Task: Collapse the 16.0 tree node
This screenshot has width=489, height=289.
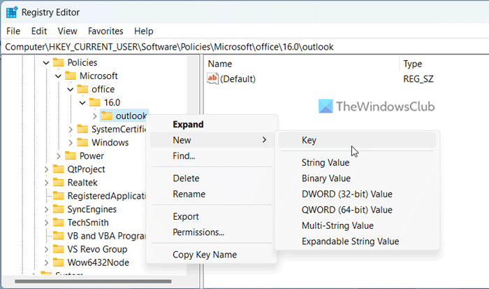Action: 82,102
